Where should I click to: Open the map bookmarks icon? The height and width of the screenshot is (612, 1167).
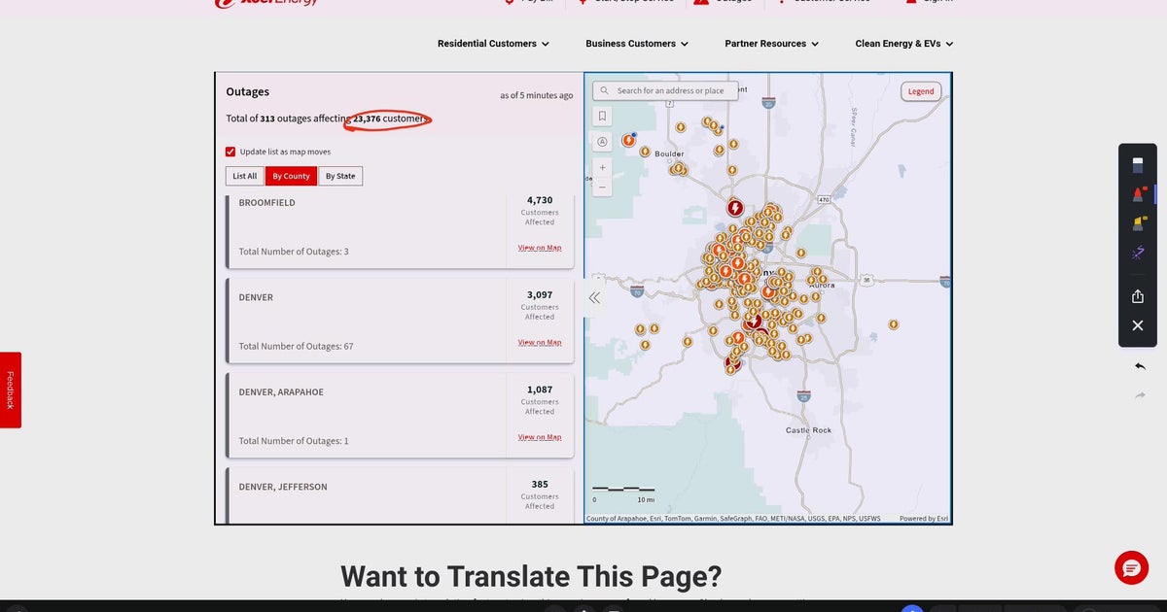tap(602, 117)
